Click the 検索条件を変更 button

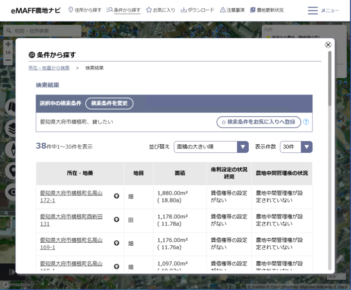click(x=109, y=103)
